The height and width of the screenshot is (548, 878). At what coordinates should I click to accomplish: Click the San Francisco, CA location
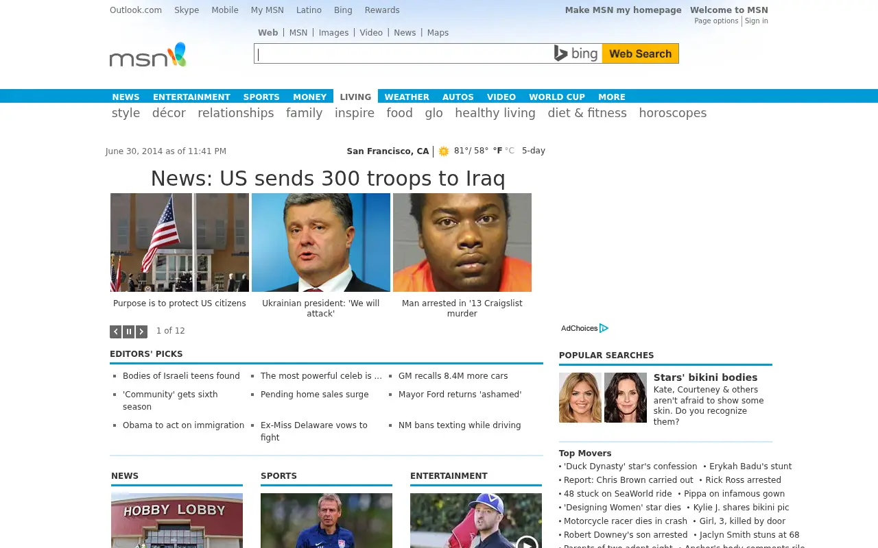tap(388, 151)
